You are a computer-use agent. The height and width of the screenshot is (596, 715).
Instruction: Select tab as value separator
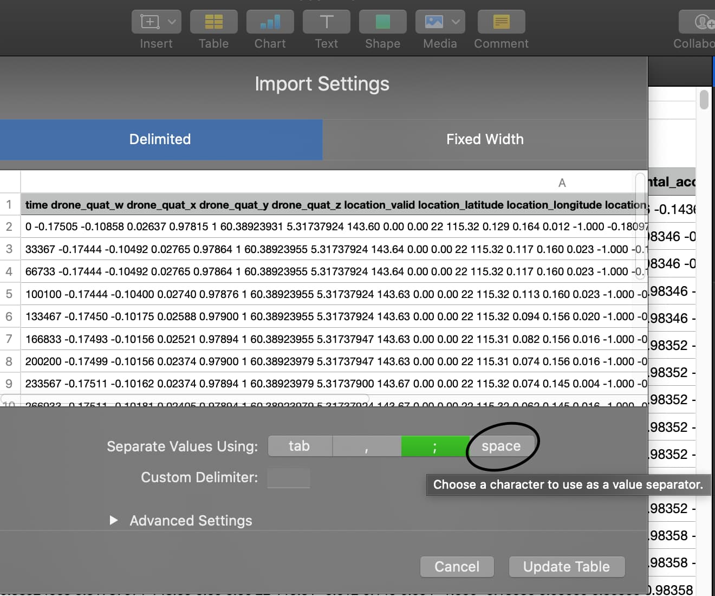(x=300, y=446)
